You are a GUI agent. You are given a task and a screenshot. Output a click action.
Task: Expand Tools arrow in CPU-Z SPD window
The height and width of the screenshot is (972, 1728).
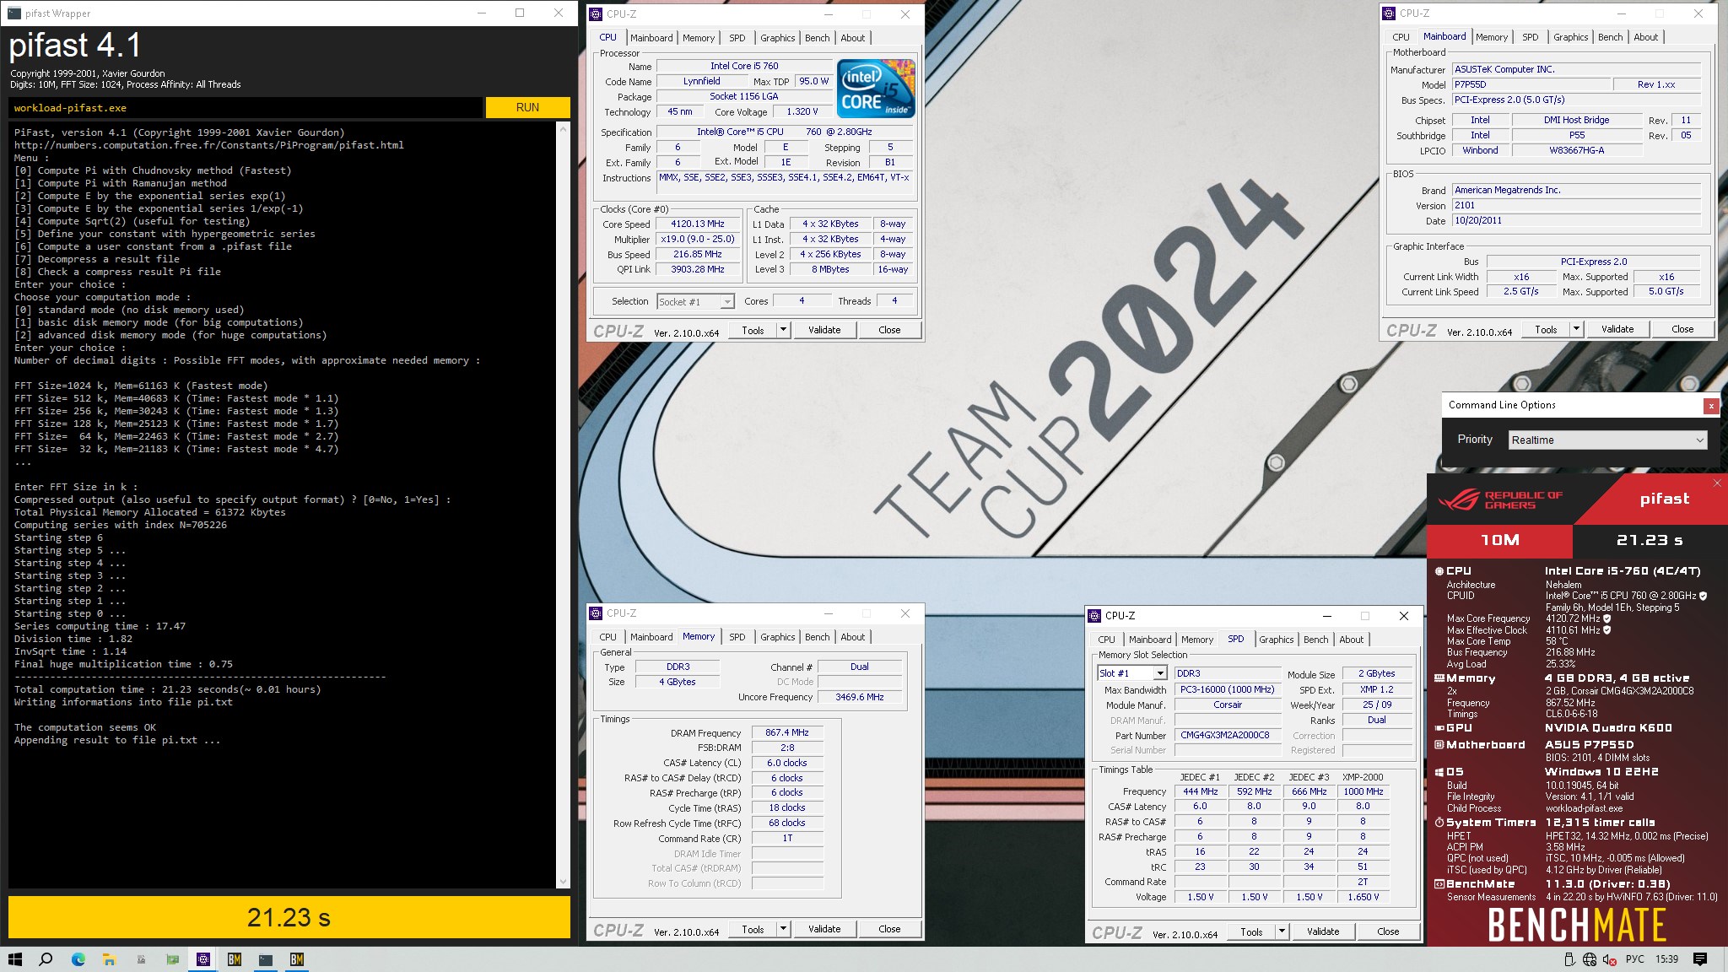[x=1282, y=931]
